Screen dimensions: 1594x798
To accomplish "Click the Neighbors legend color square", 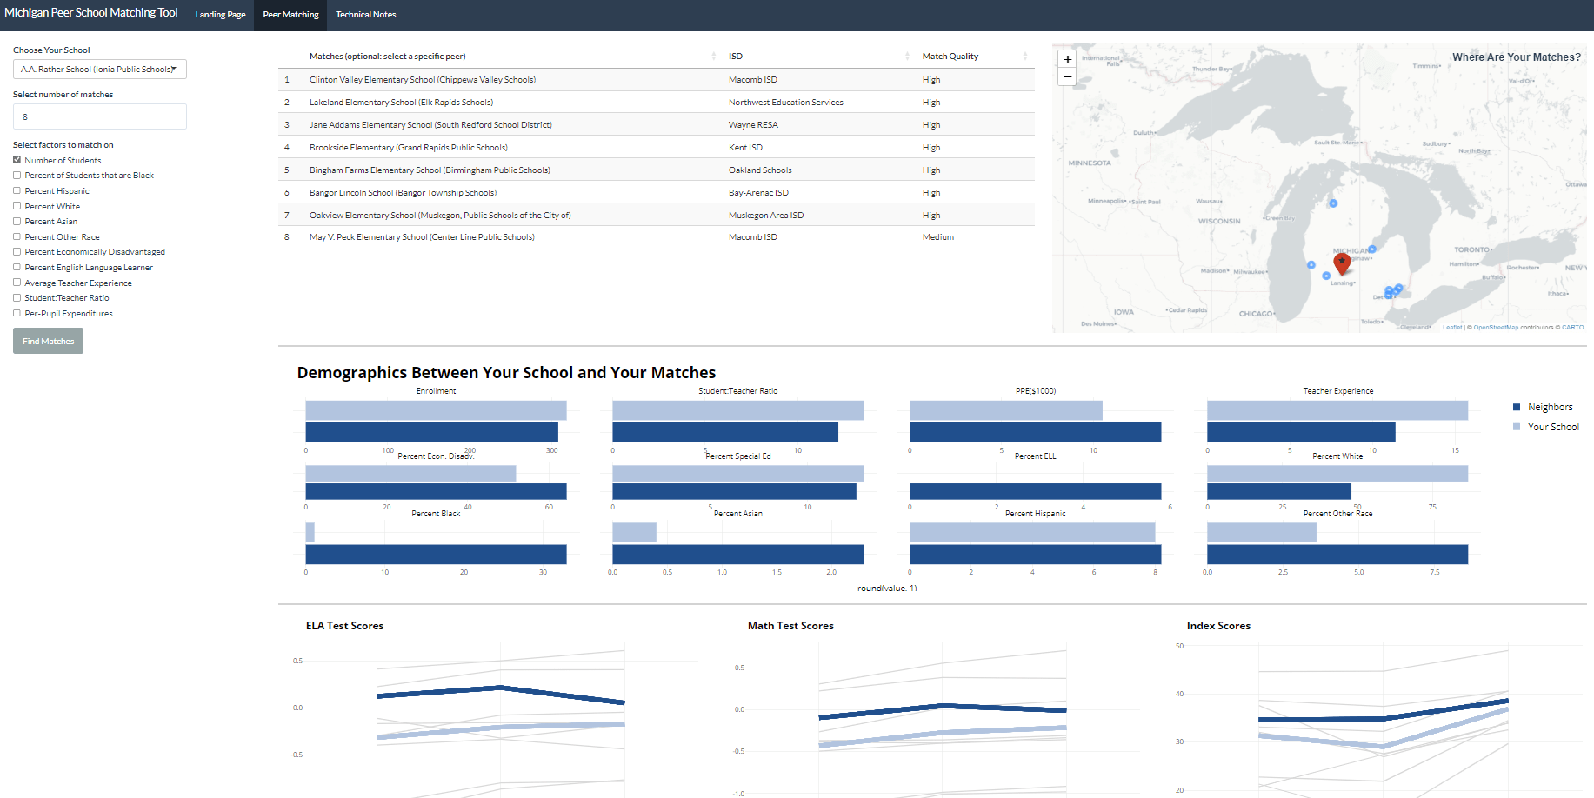I will (x=1517, y=406).
